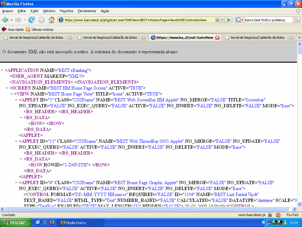Click the vertical scrollbar down arrow

(300, 204)
